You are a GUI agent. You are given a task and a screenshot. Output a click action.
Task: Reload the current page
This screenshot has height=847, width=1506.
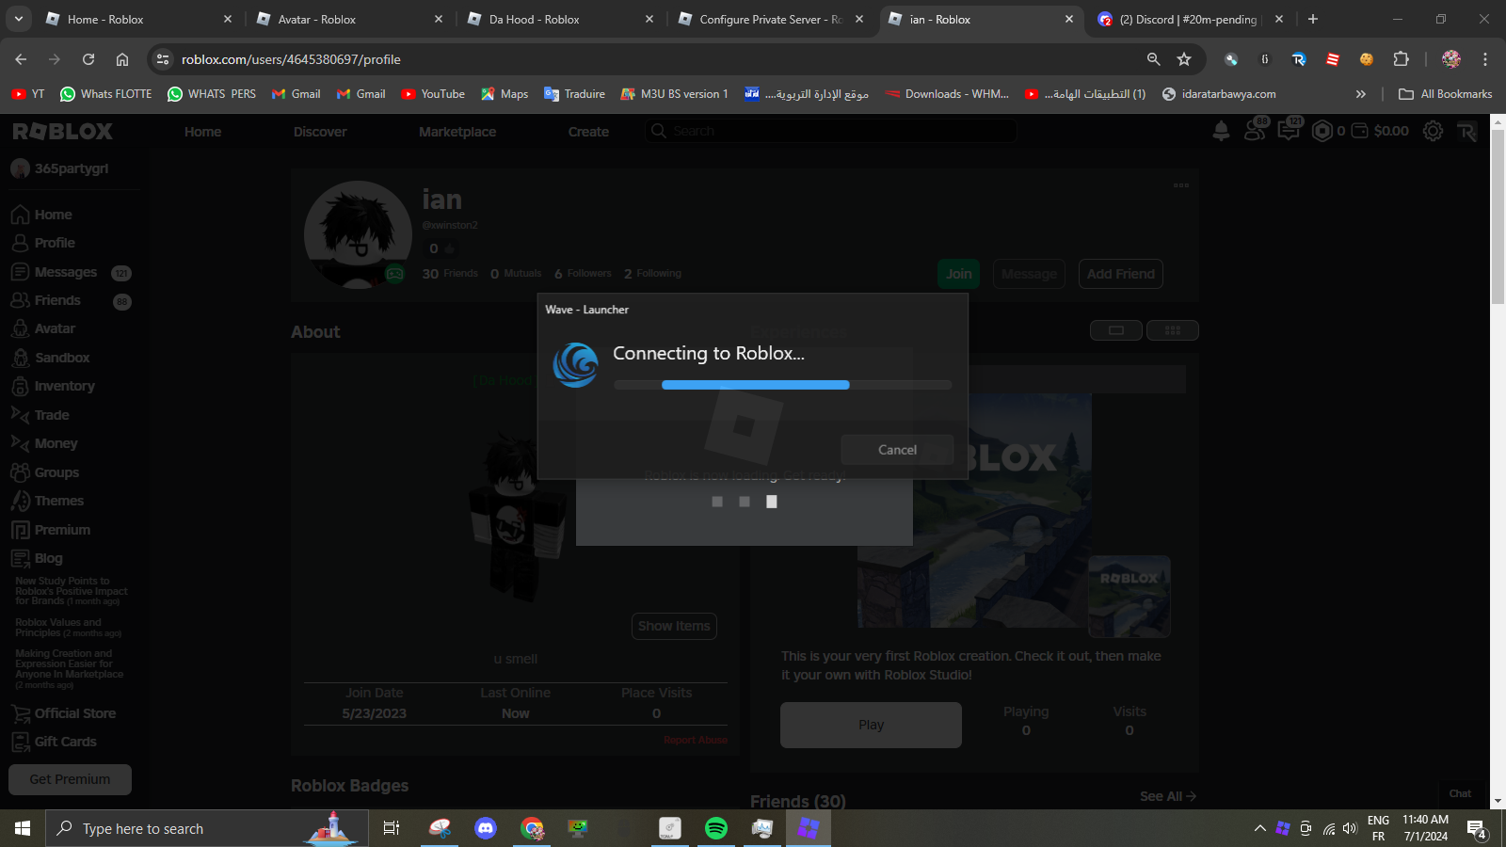click(x=88, y=59)
